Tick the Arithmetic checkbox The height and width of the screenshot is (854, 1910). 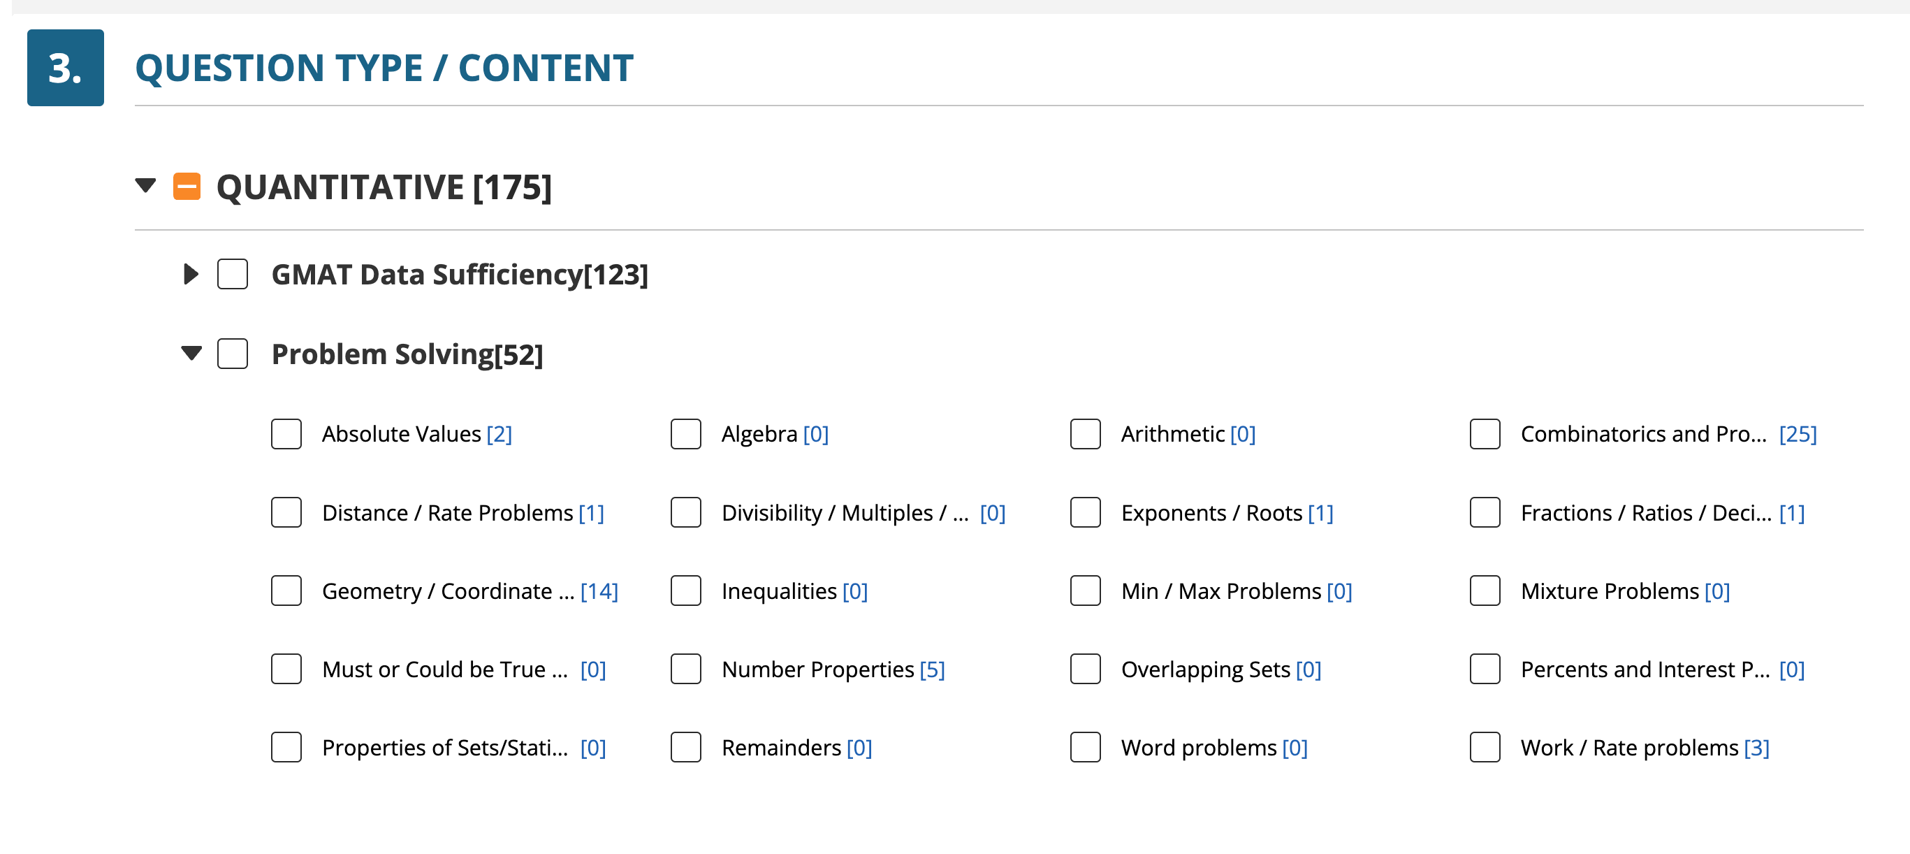coord(1085,435)
